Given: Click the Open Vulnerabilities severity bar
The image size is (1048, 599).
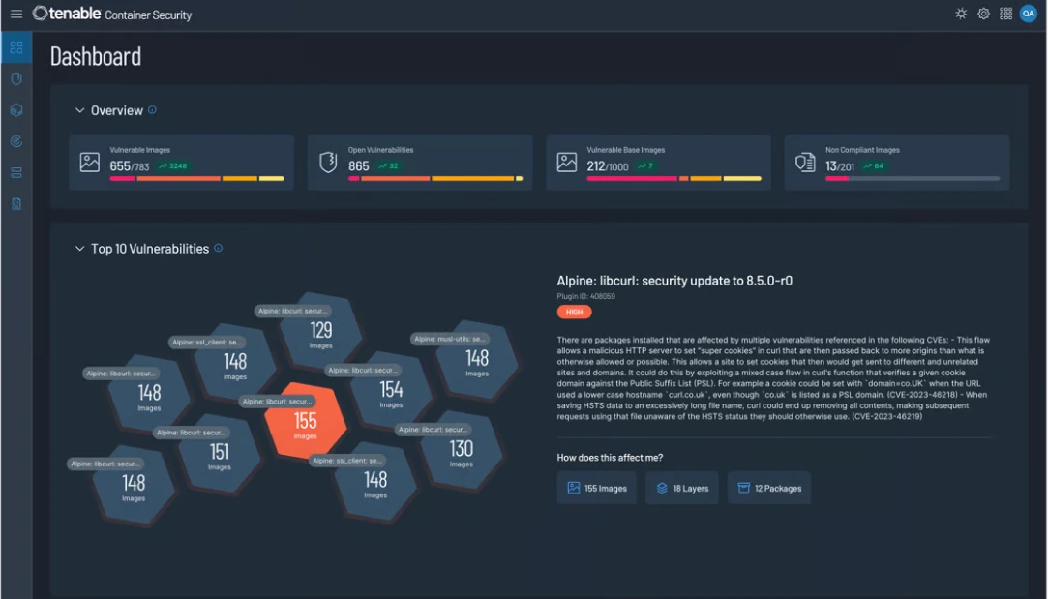Looking at the screenshot, I should 435,178.
